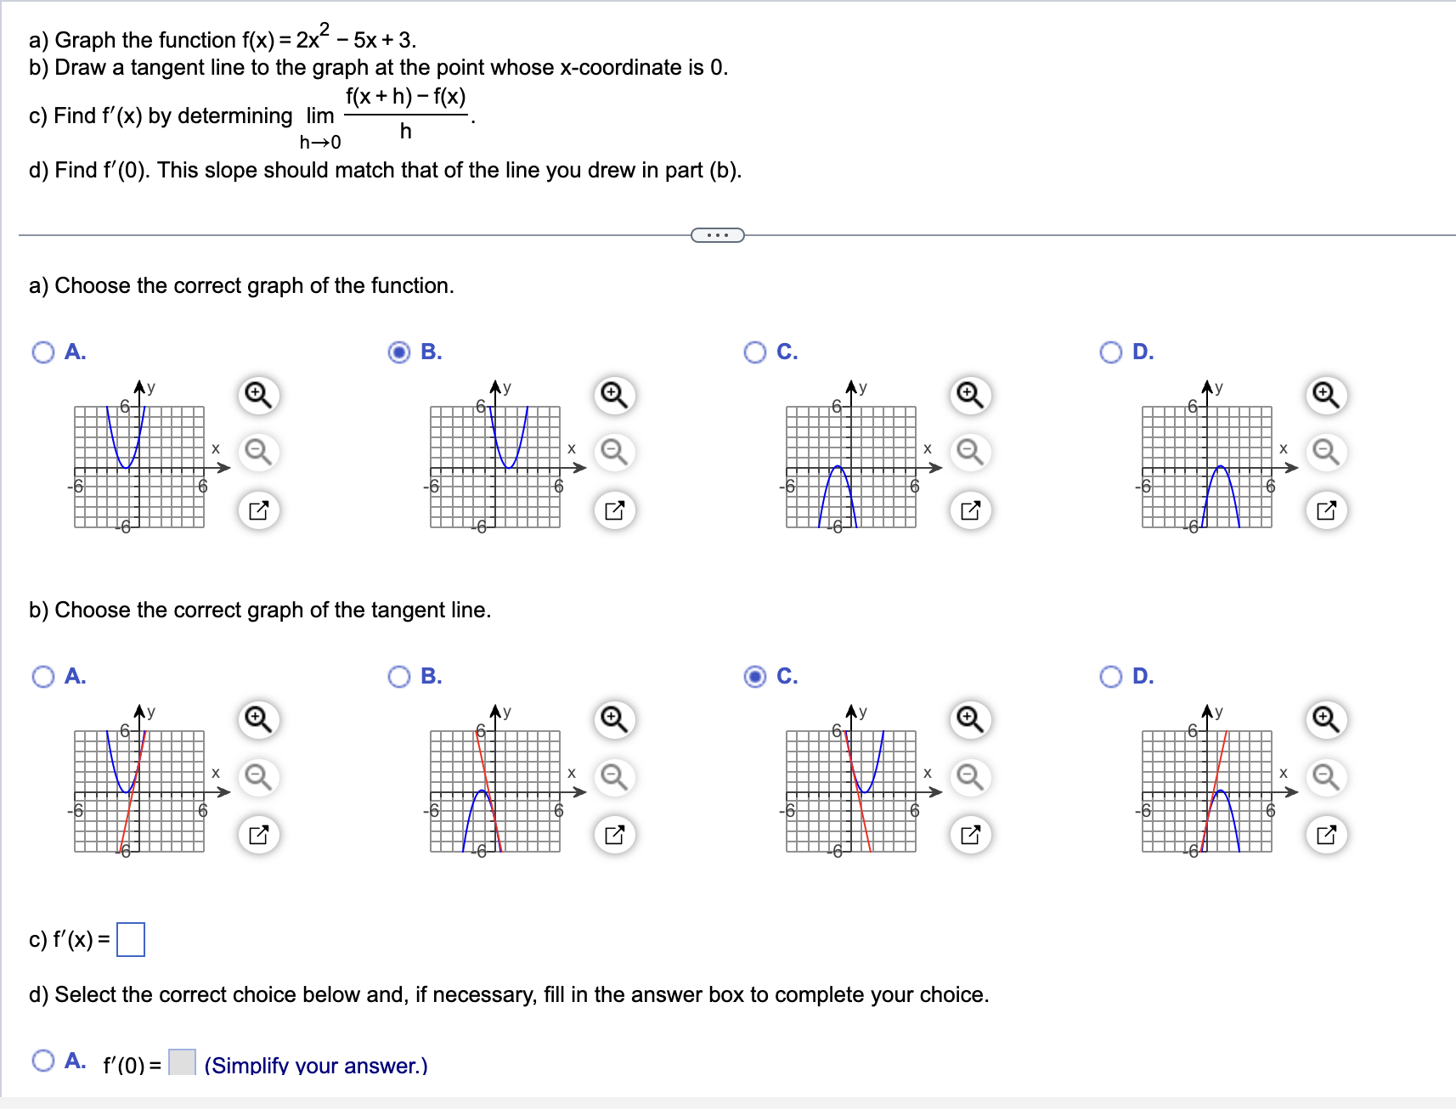This screenshot has height=1109, width=1456.
Task: Select answer choice A for the function graph
Action: point(42,352)
